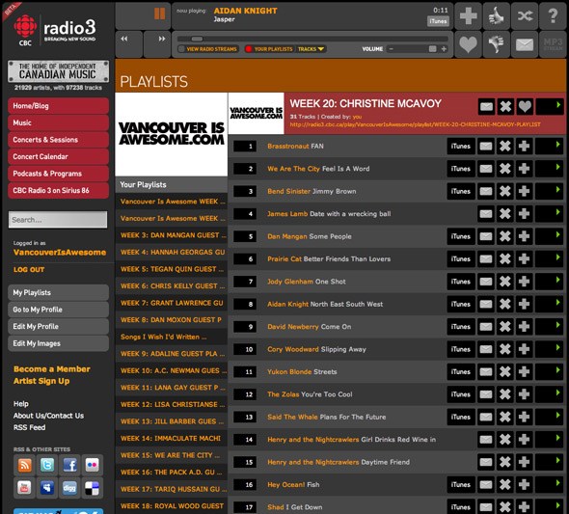Click the volume slider handle
This screenshot has width=569, height=514.
(x=432, y=49)
